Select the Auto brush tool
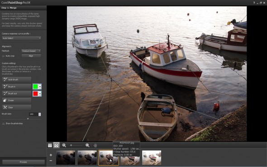Image resolution: width=267 pixels, height=167 pixels. (x=17, y=79)
